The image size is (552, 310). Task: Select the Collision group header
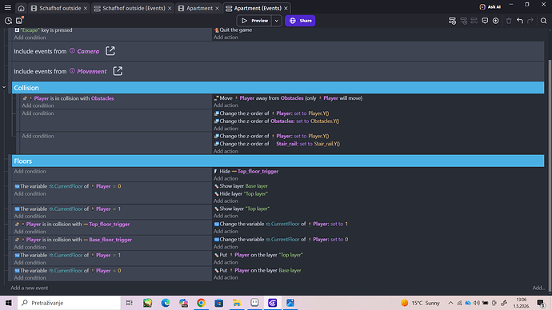pos(278,88)
